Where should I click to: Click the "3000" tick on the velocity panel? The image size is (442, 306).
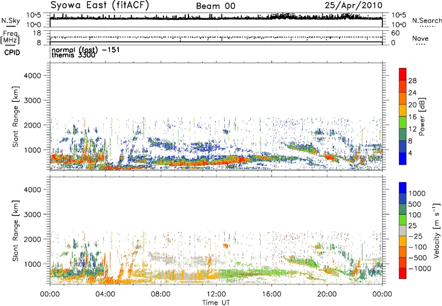pyautogui.click(x=32, y=214)
